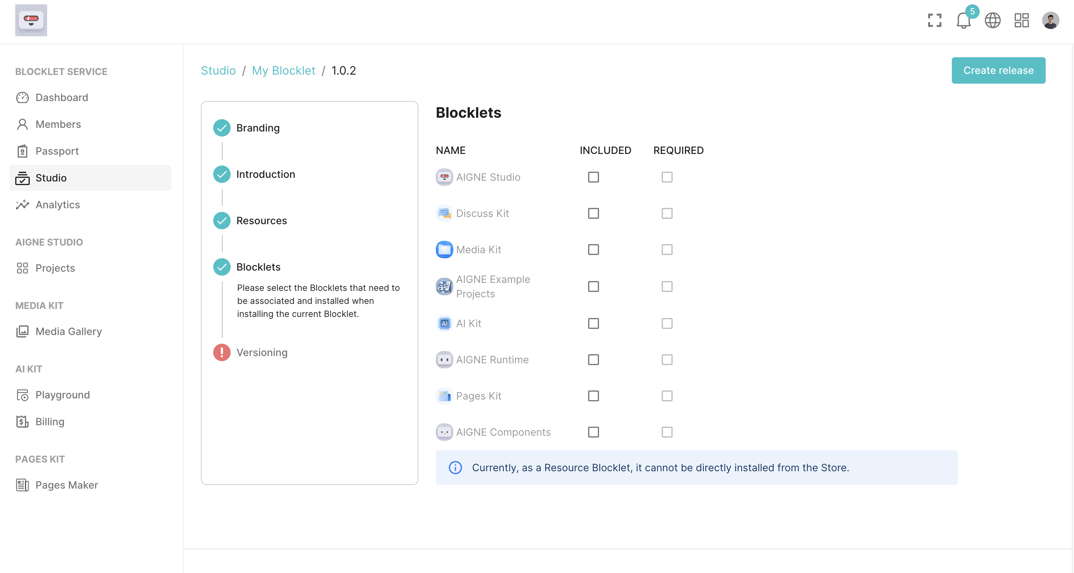Click the user avatar in header
The height and width of the screenshot is (573, 1074).
coord(1050,20)
